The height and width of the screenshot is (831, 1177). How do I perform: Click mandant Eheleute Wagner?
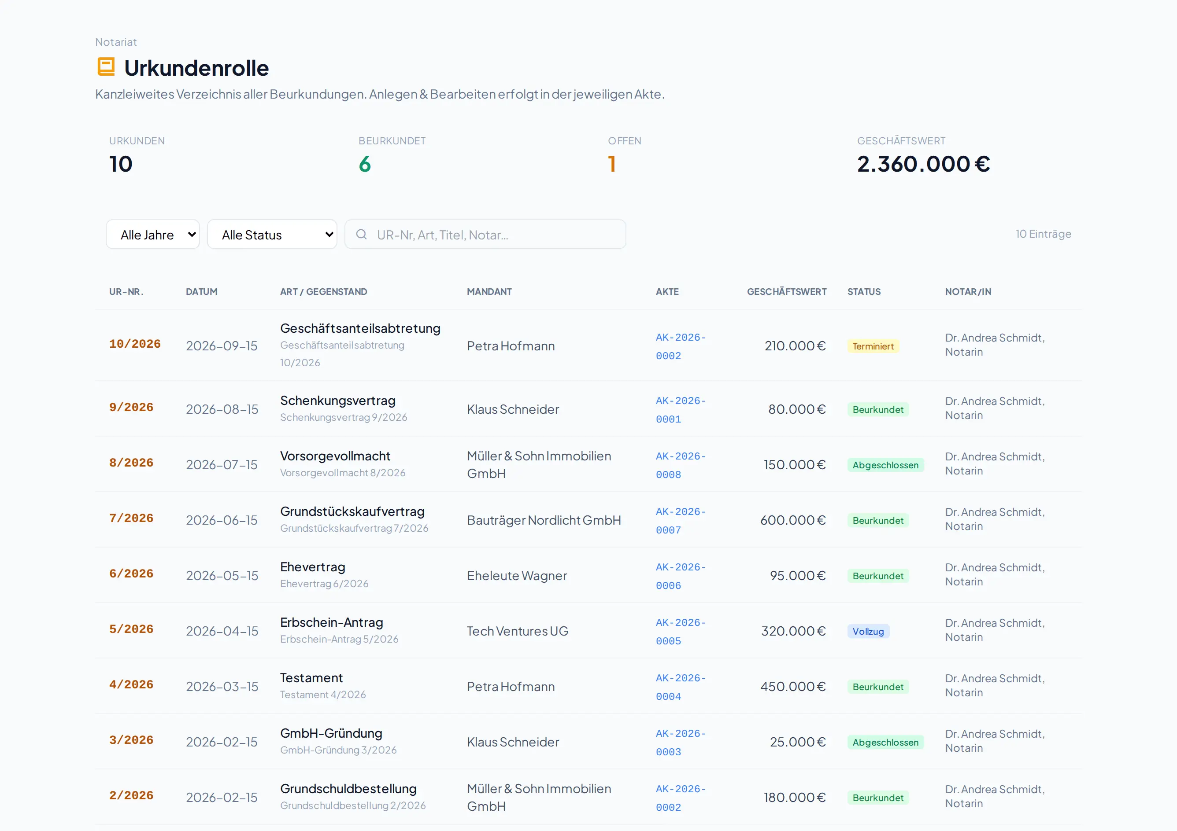pyautogui.click(x=517, y=576)
